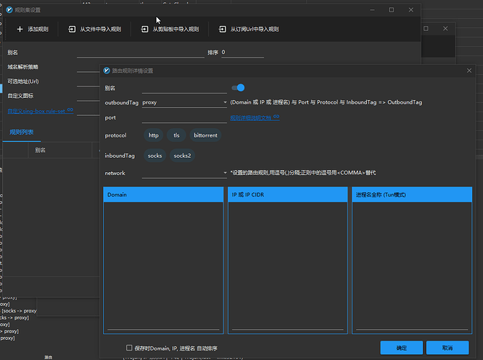Click the rule logic description text with OutboundTag
Viewport: 483px width, 360px height.
pyautogui.click(x=327, y=102)
